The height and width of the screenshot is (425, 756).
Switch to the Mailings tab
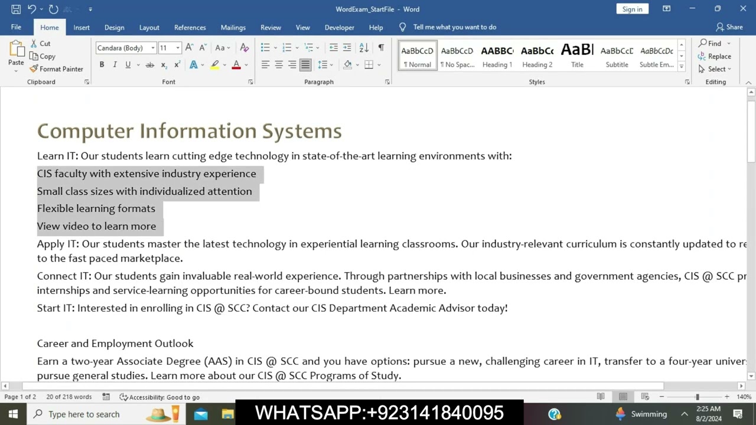pyautogui.click(x=233, y=27)
